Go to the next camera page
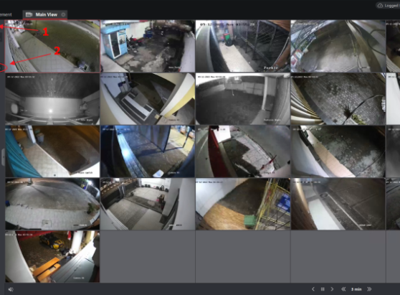Image resolution: width=400 pixels, height=295 pixels. point(332,289)
